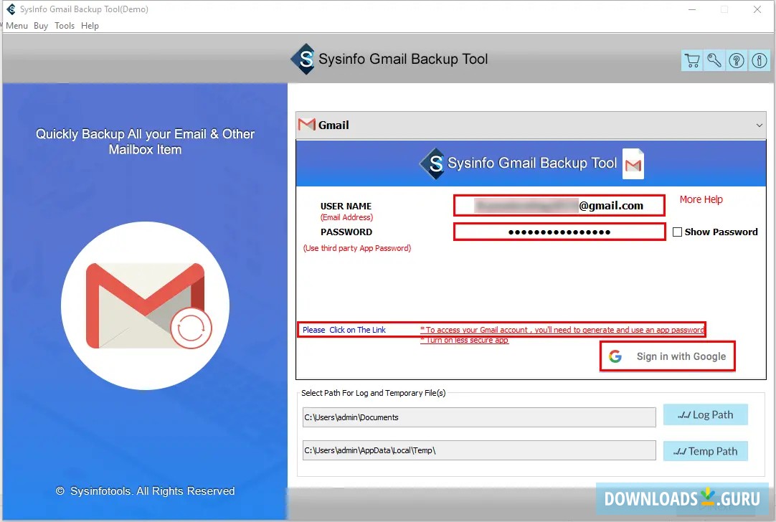
Task: Open the question mark help icon
Action: 736,60
